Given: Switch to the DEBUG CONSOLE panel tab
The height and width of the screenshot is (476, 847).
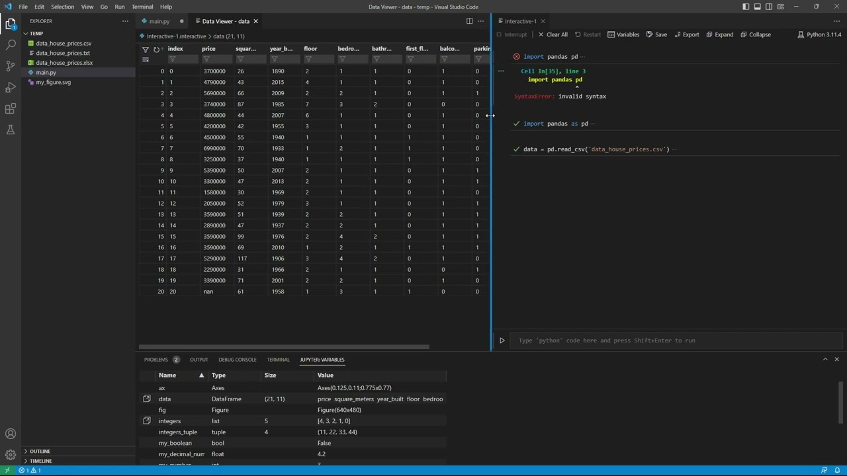Looking at the screenshot, I should pyautogui.click(x=238, y=360).
